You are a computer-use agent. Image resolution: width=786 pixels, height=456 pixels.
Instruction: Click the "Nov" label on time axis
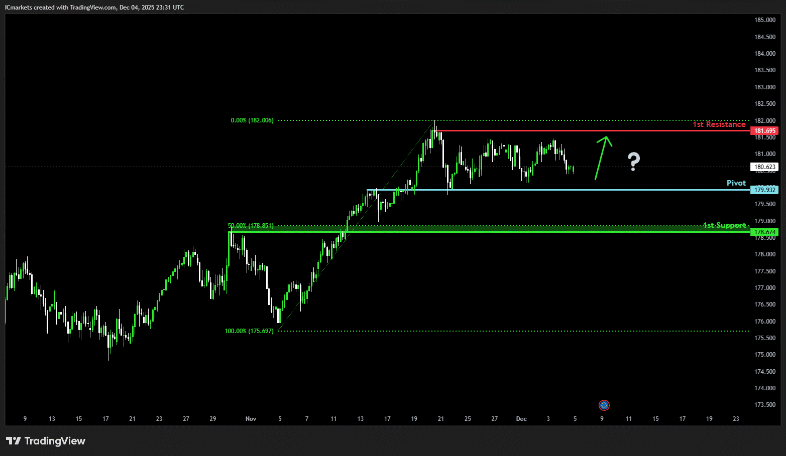coord(251,419)
